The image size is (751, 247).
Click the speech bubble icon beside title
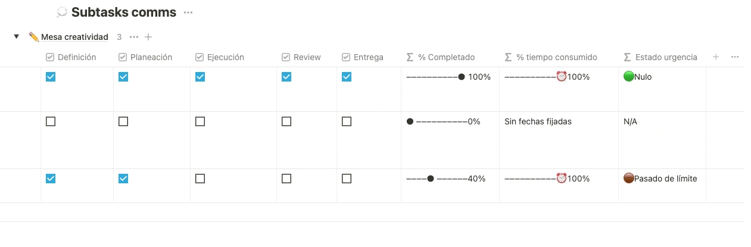click(62, 12)
